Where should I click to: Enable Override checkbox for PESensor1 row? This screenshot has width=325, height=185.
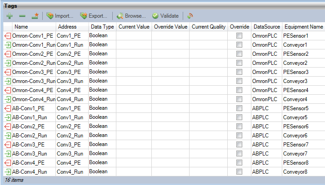(239, 36)
